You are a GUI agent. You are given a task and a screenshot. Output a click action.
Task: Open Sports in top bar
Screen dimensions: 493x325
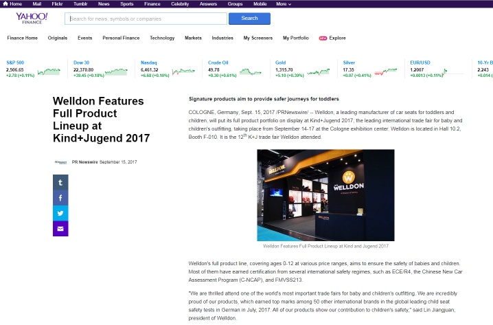(127, 3)
